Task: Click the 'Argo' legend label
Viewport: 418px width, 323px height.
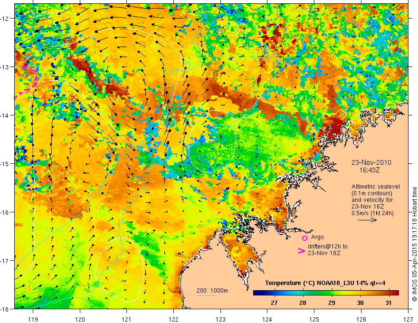Action: coord(317,237)
